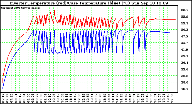
Task: Click the 25.2 y-axis label
Action: pos(185,89)
